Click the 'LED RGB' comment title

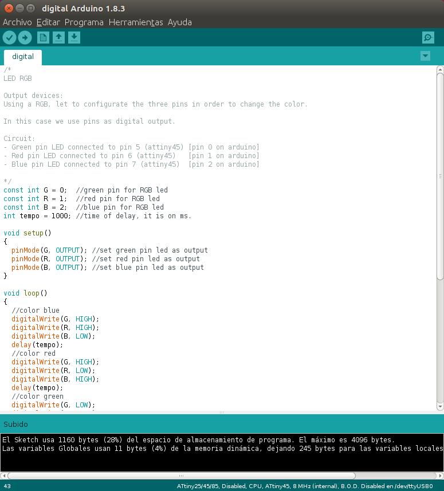coord(18,78)
